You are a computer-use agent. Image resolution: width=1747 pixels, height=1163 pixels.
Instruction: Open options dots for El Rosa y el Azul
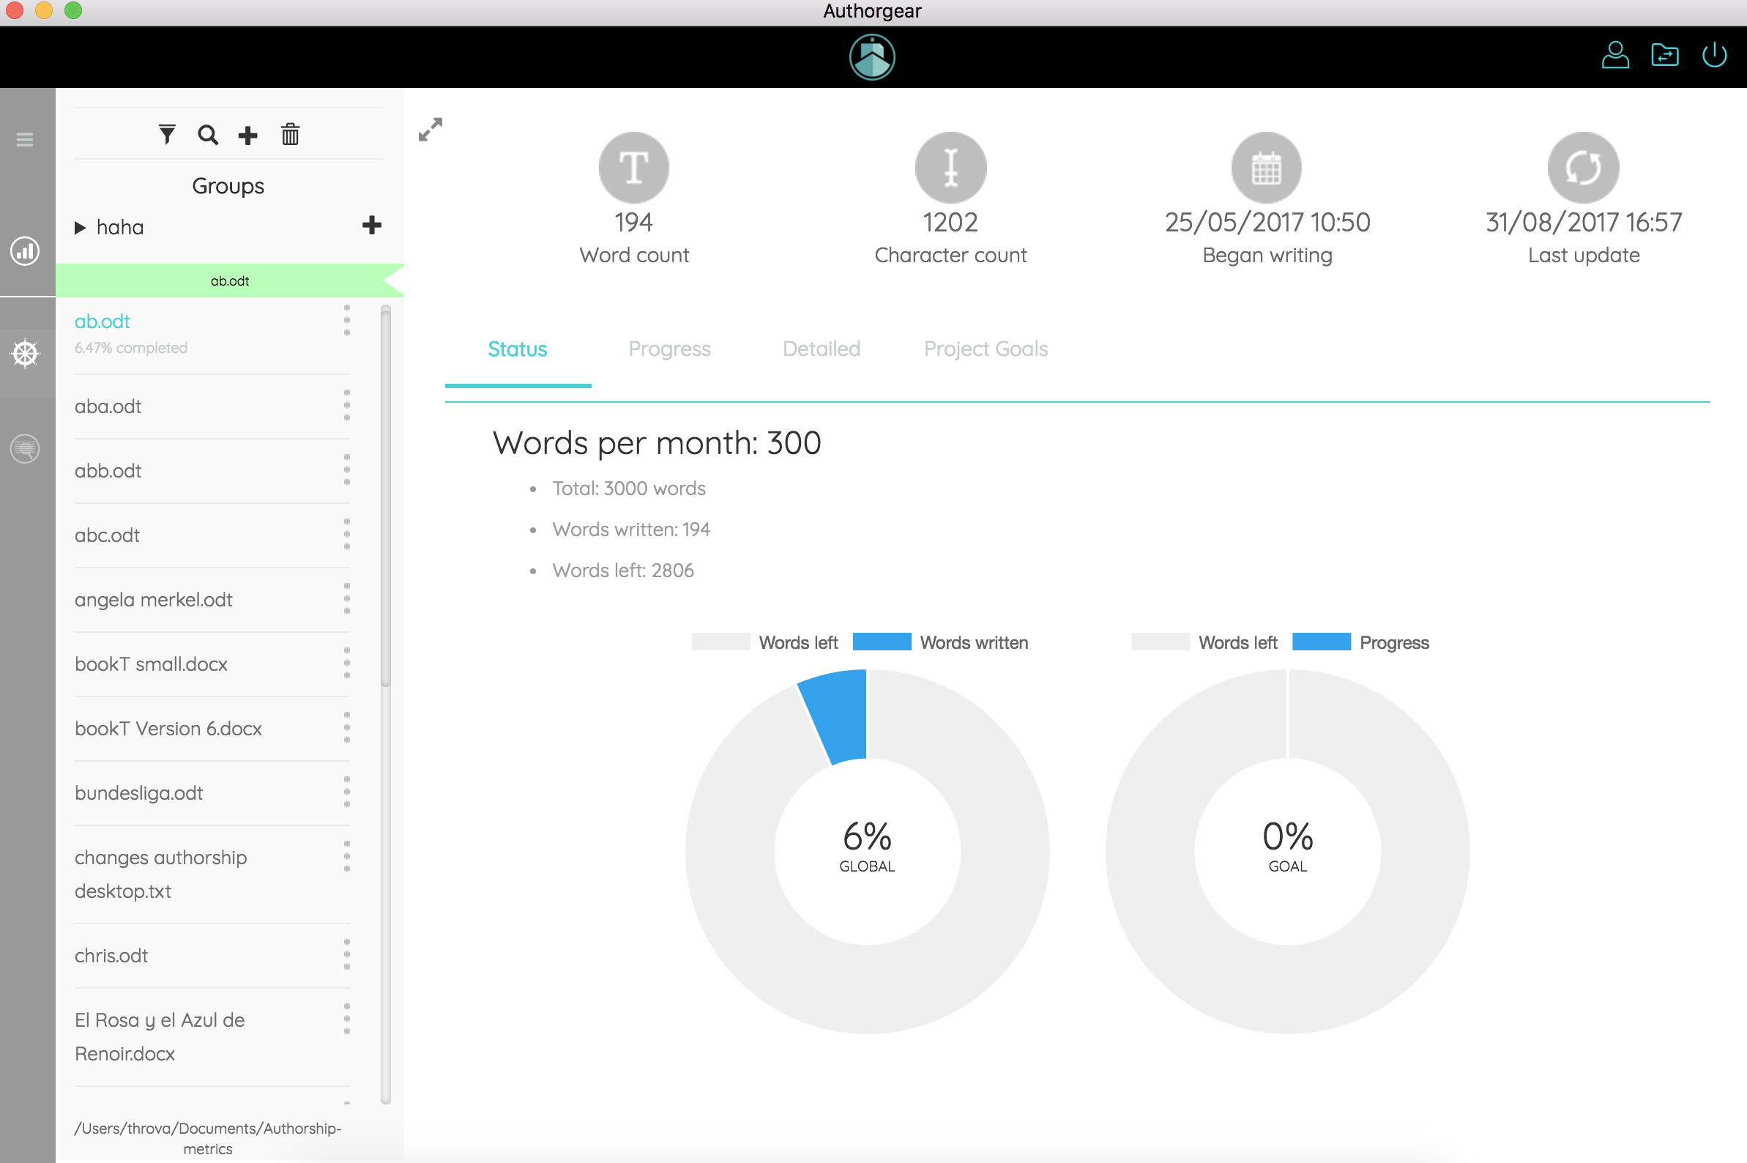click(x=346, y=1019)
